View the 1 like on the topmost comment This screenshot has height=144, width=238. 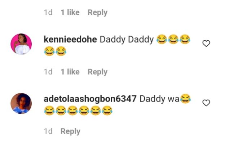(x=70, y=12)
